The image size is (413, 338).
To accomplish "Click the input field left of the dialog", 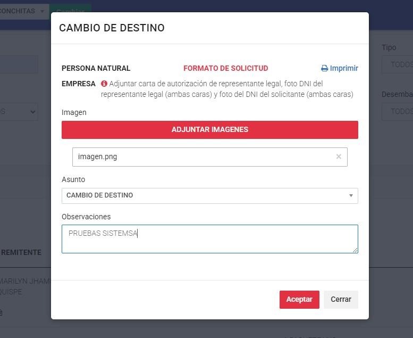I will coord(19,64).
